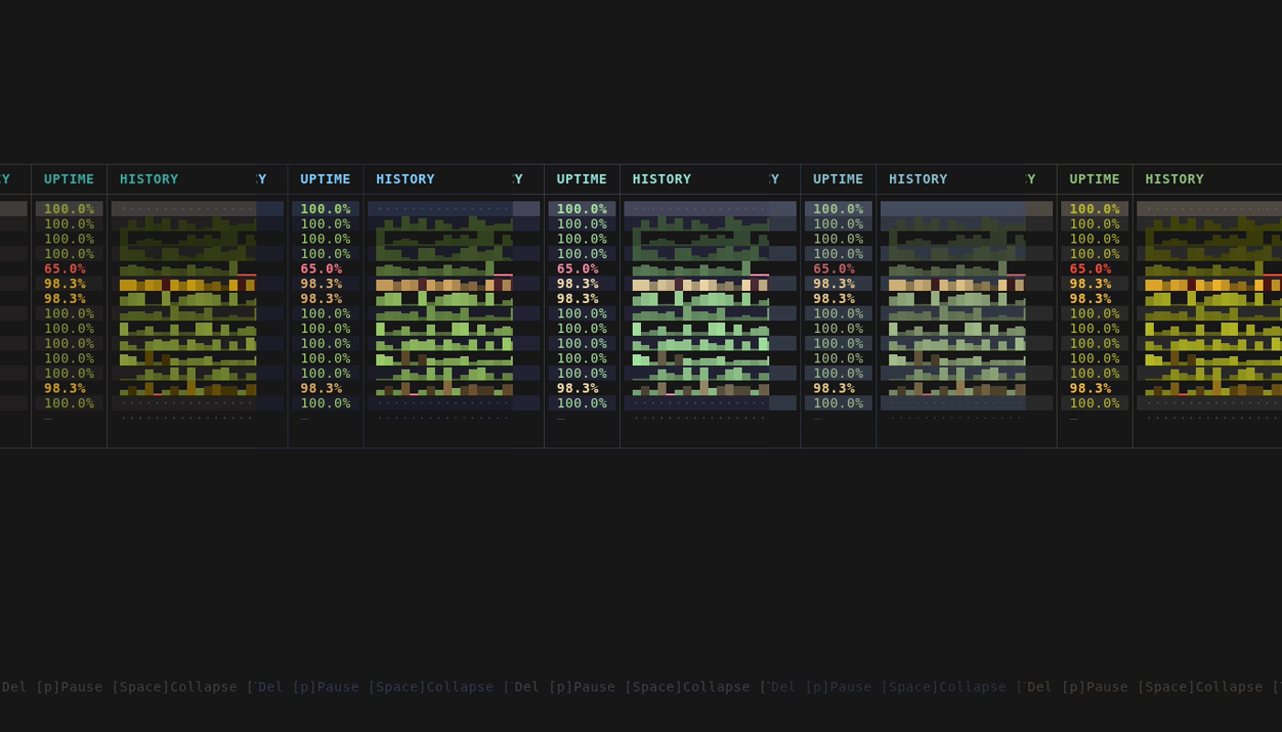Click the sky-blue HISTORY column header
This screenshot has height=732, width=1282.
(406, 179)
